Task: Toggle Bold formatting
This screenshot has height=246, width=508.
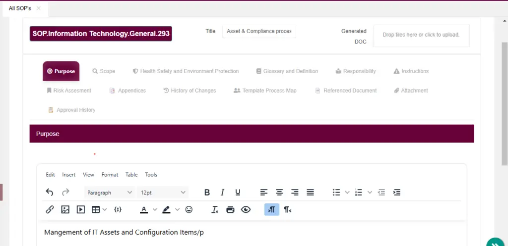Action: click(207, 192)
